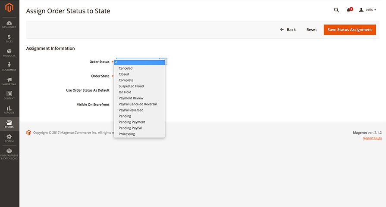Open notifications bell with badge
The height and width of the screenshot is (207, 386).
pyautogui.click(x=350, y=10)
